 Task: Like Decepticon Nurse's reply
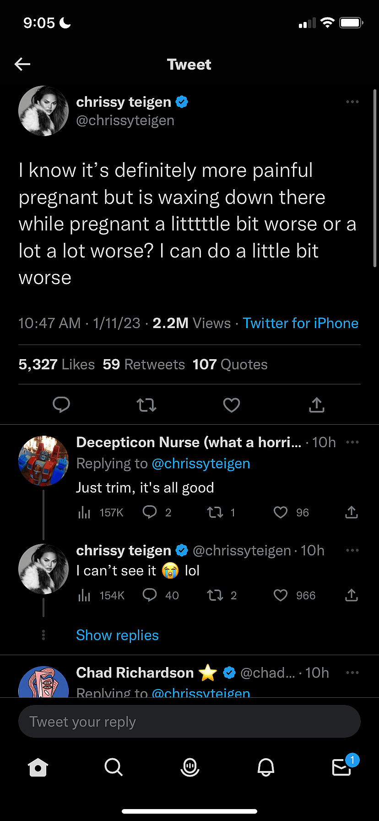(281, 512)
